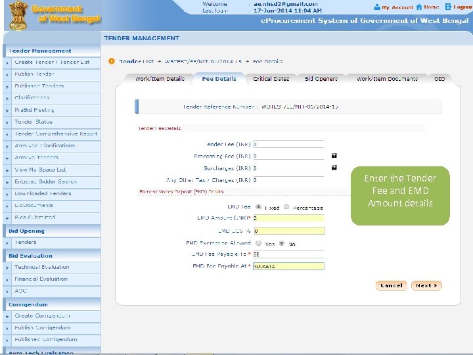Click arrow beside Downloaded Tenders
This screenshot has height=355, width=473.
[7, 195]
